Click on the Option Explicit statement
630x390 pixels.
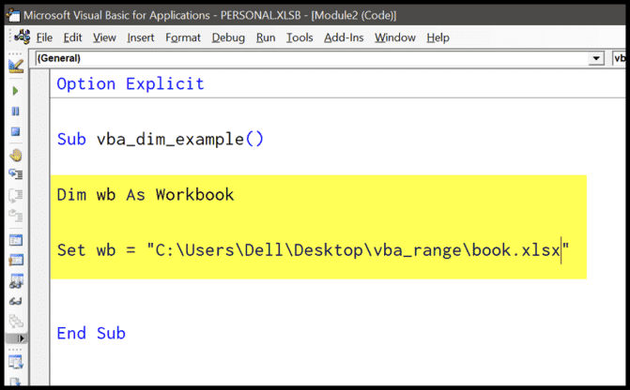coord(130,83)
